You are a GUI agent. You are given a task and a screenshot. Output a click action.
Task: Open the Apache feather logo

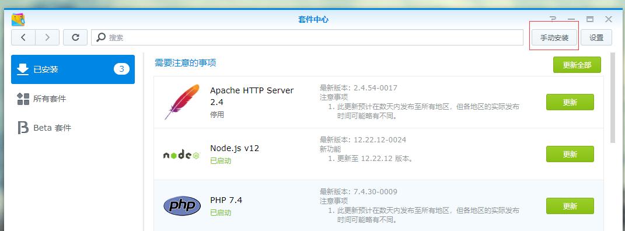(x=181, y=102)
